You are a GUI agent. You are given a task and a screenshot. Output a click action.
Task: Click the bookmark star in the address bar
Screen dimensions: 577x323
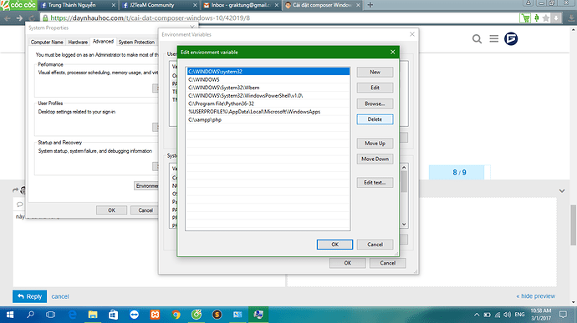point(546,18)
